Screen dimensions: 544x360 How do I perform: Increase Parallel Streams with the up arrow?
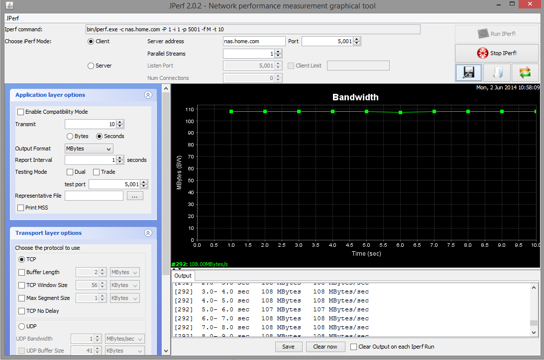(x=278, y=52)
